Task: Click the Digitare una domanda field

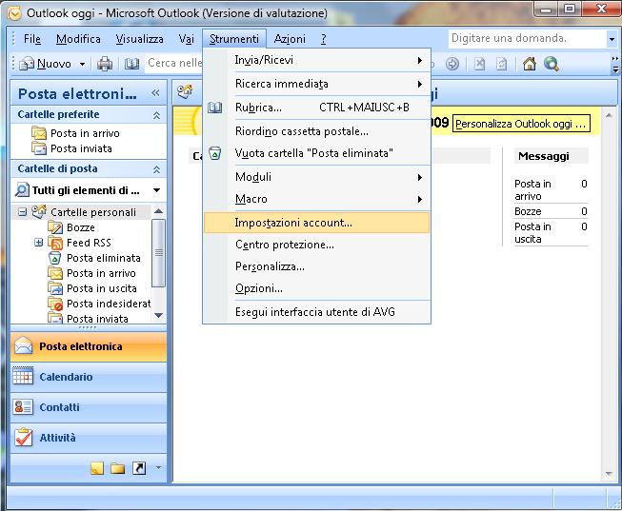Action: (527, 39)
